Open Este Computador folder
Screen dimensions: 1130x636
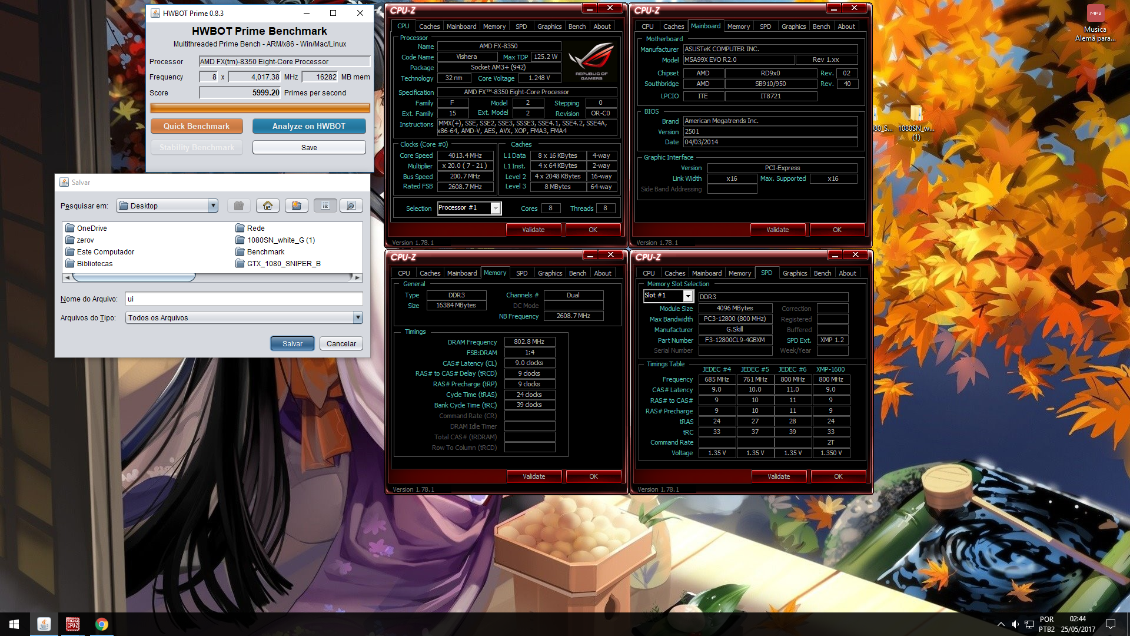[x=99, y=252]
